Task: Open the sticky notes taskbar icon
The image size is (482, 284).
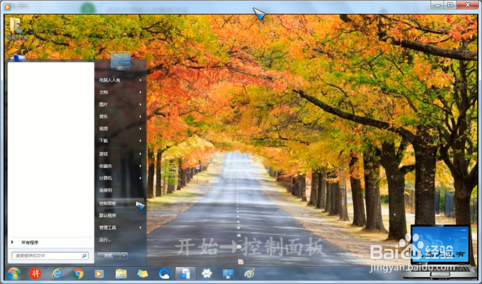Action: pos(142,273)
